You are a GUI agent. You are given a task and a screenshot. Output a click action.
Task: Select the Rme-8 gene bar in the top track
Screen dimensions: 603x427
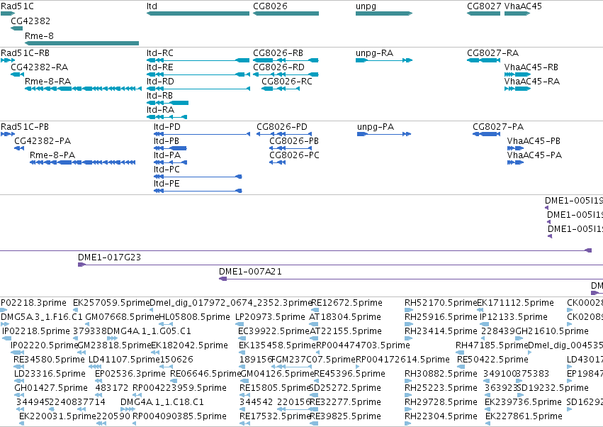[x=81, y=43]
